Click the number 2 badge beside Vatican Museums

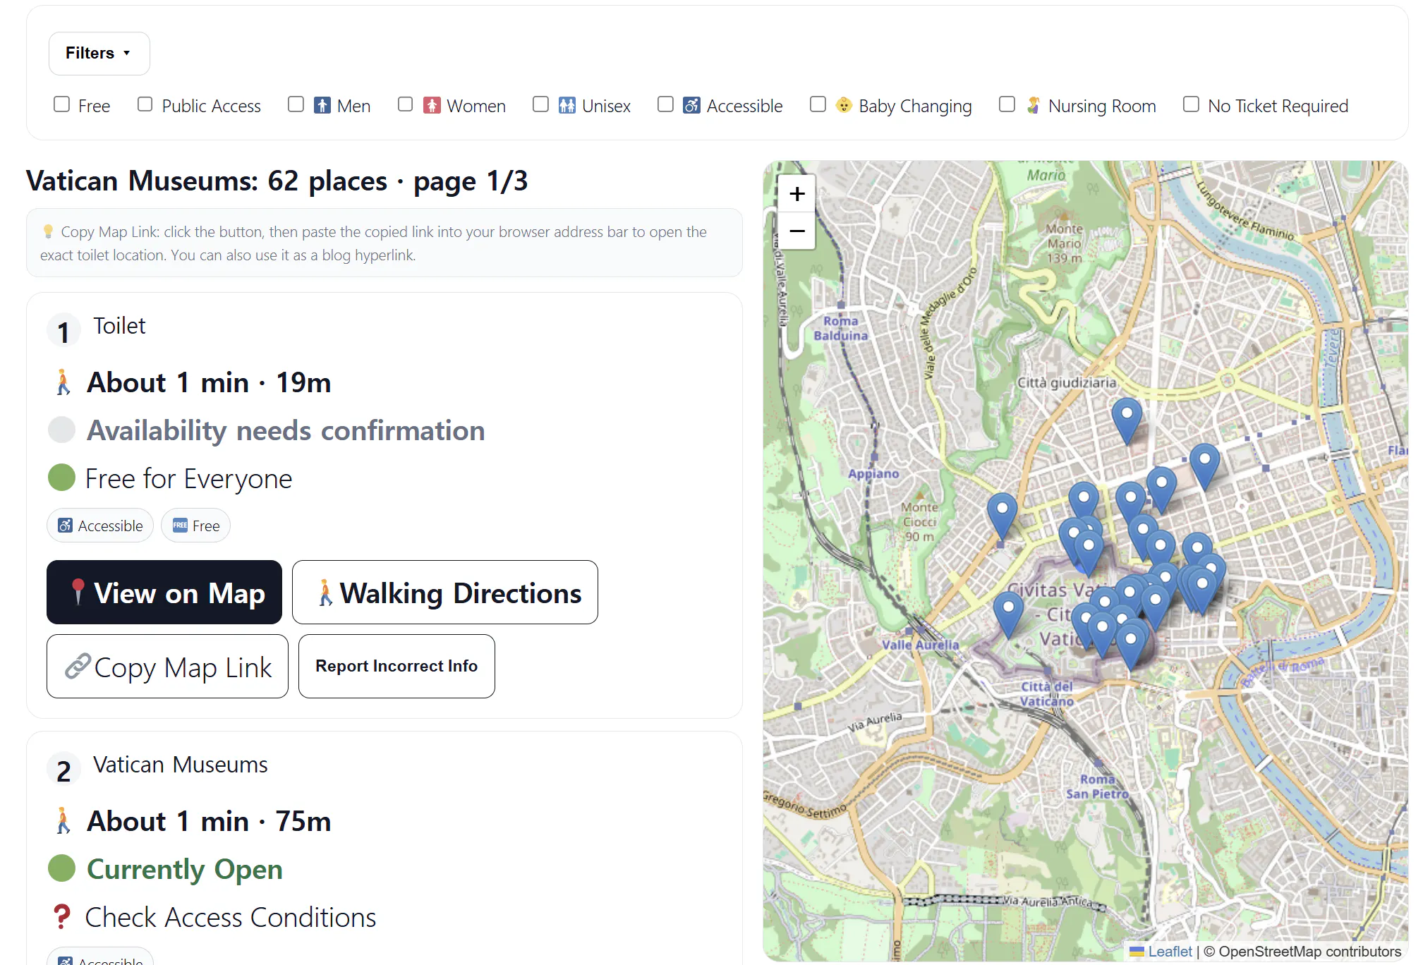click(x=63, y=770)
